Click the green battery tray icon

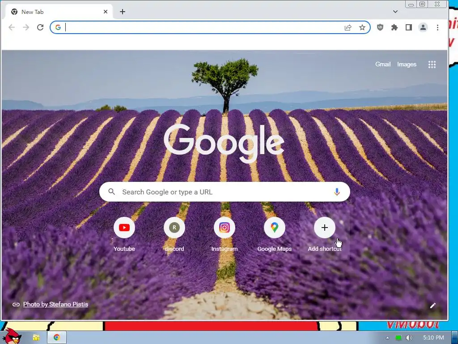pos(399,338)
